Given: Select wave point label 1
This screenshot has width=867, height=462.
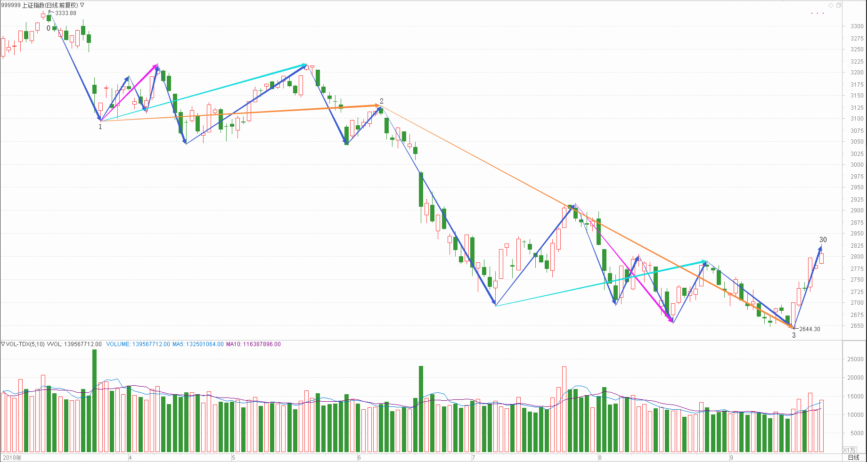Looking at the screenshot, I should [x=100, y=127].
